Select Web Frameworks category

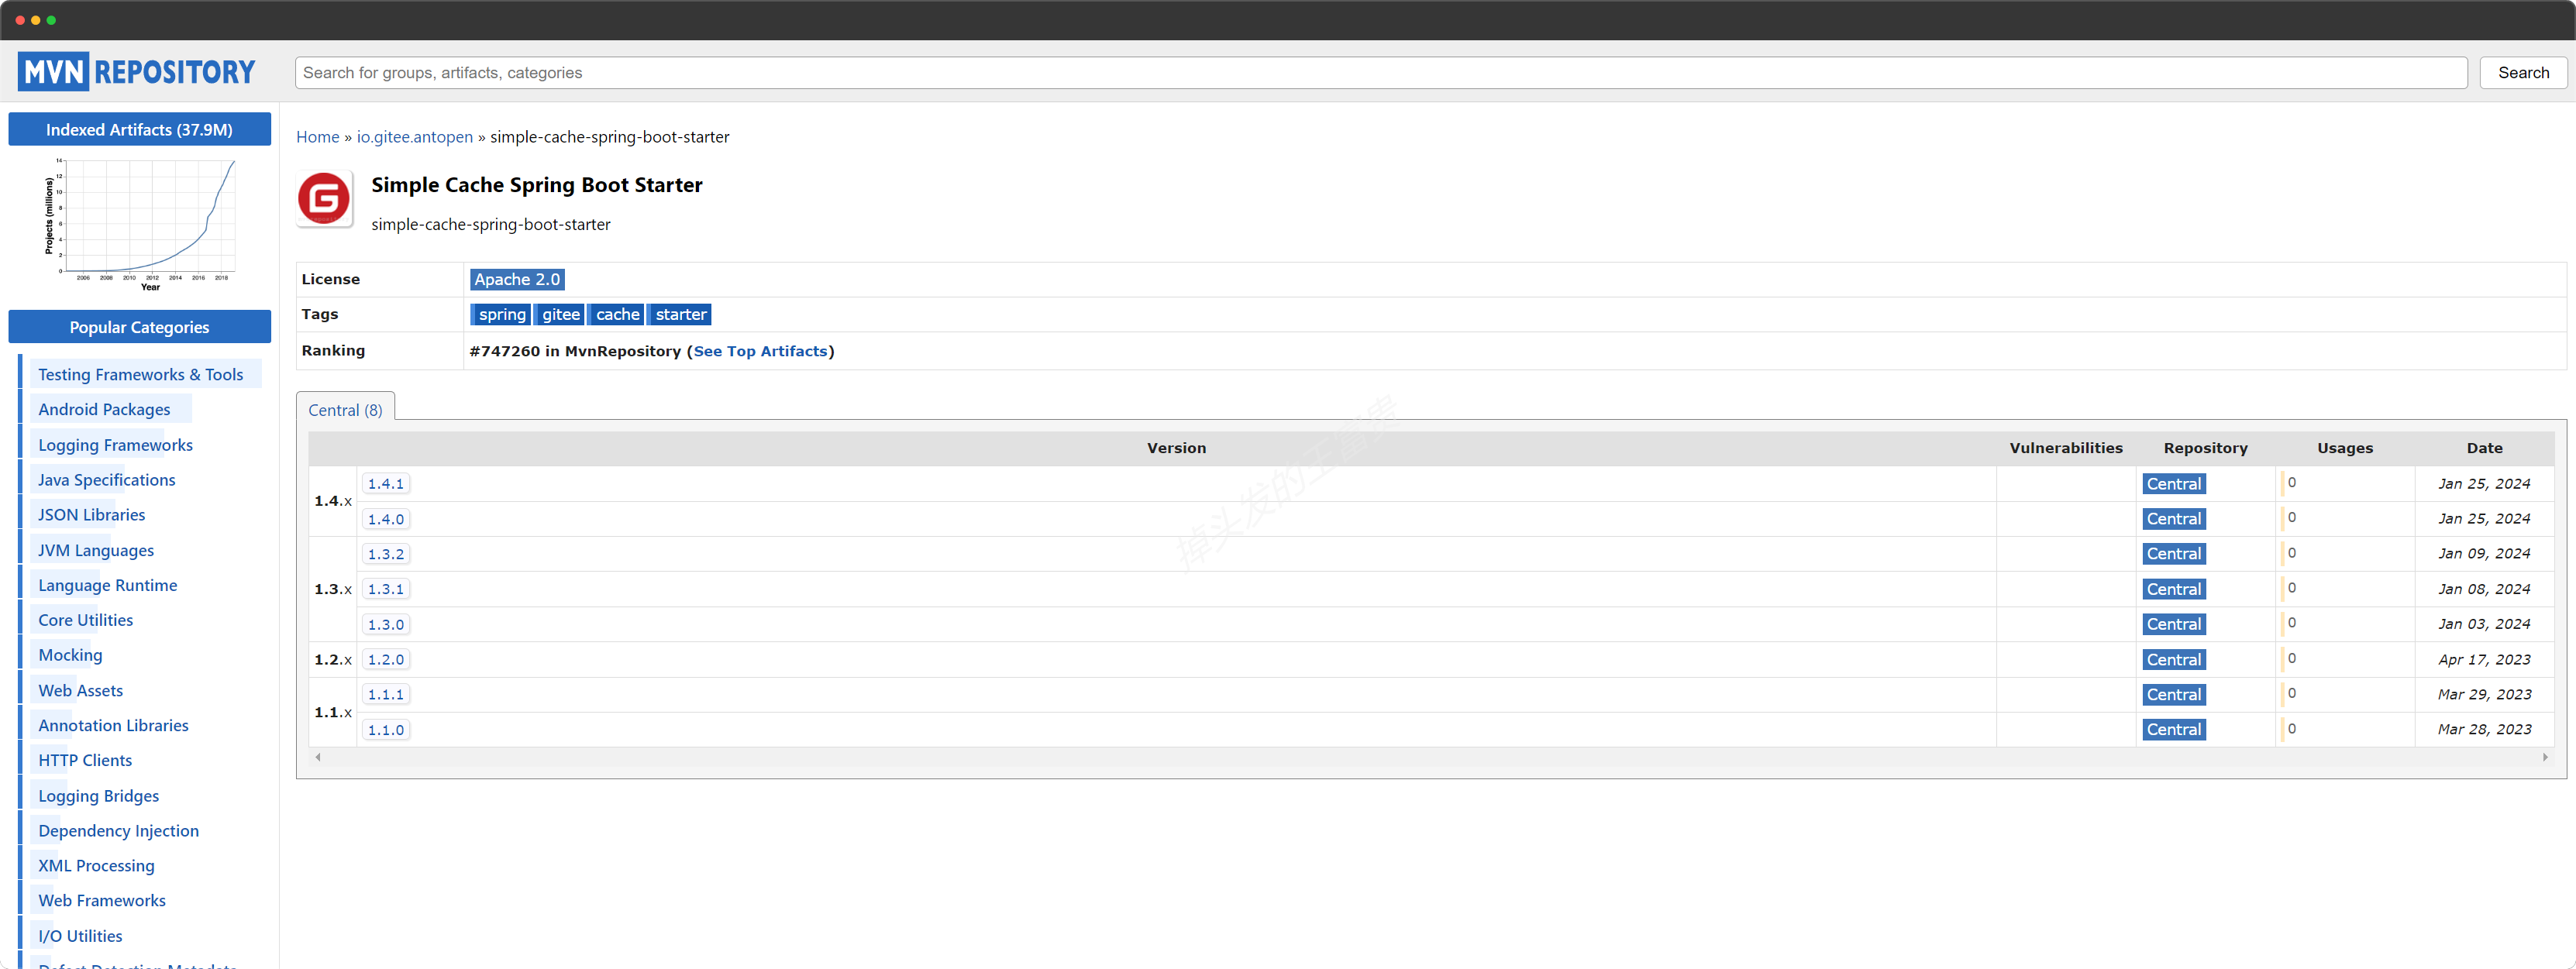(102, 900)
